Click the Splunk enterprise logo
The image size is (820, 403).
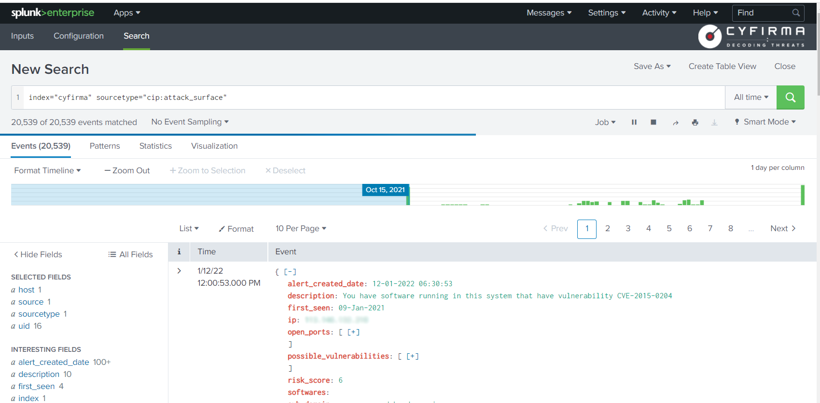tap(53, 13)
